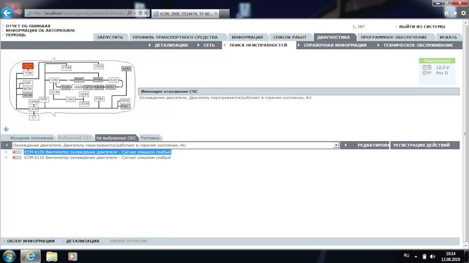
Task: Select the CT node in the diagram
Action: pyautogui.click(x=34, y=117)
